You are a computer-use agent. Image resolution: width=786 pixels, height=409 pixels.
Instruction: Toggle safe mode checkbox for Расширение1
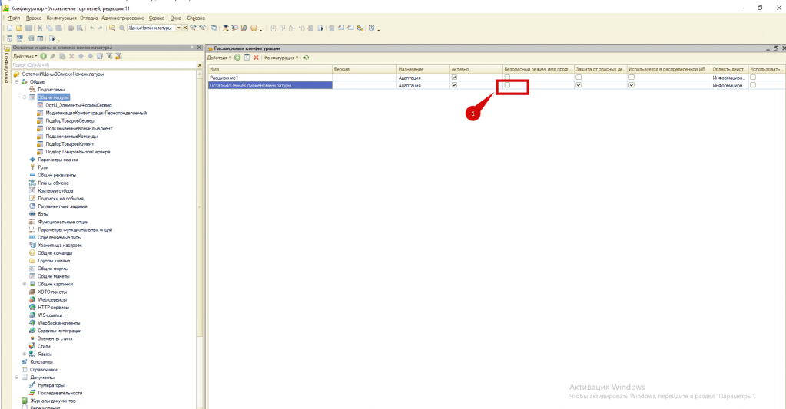[x=507, y=78]
